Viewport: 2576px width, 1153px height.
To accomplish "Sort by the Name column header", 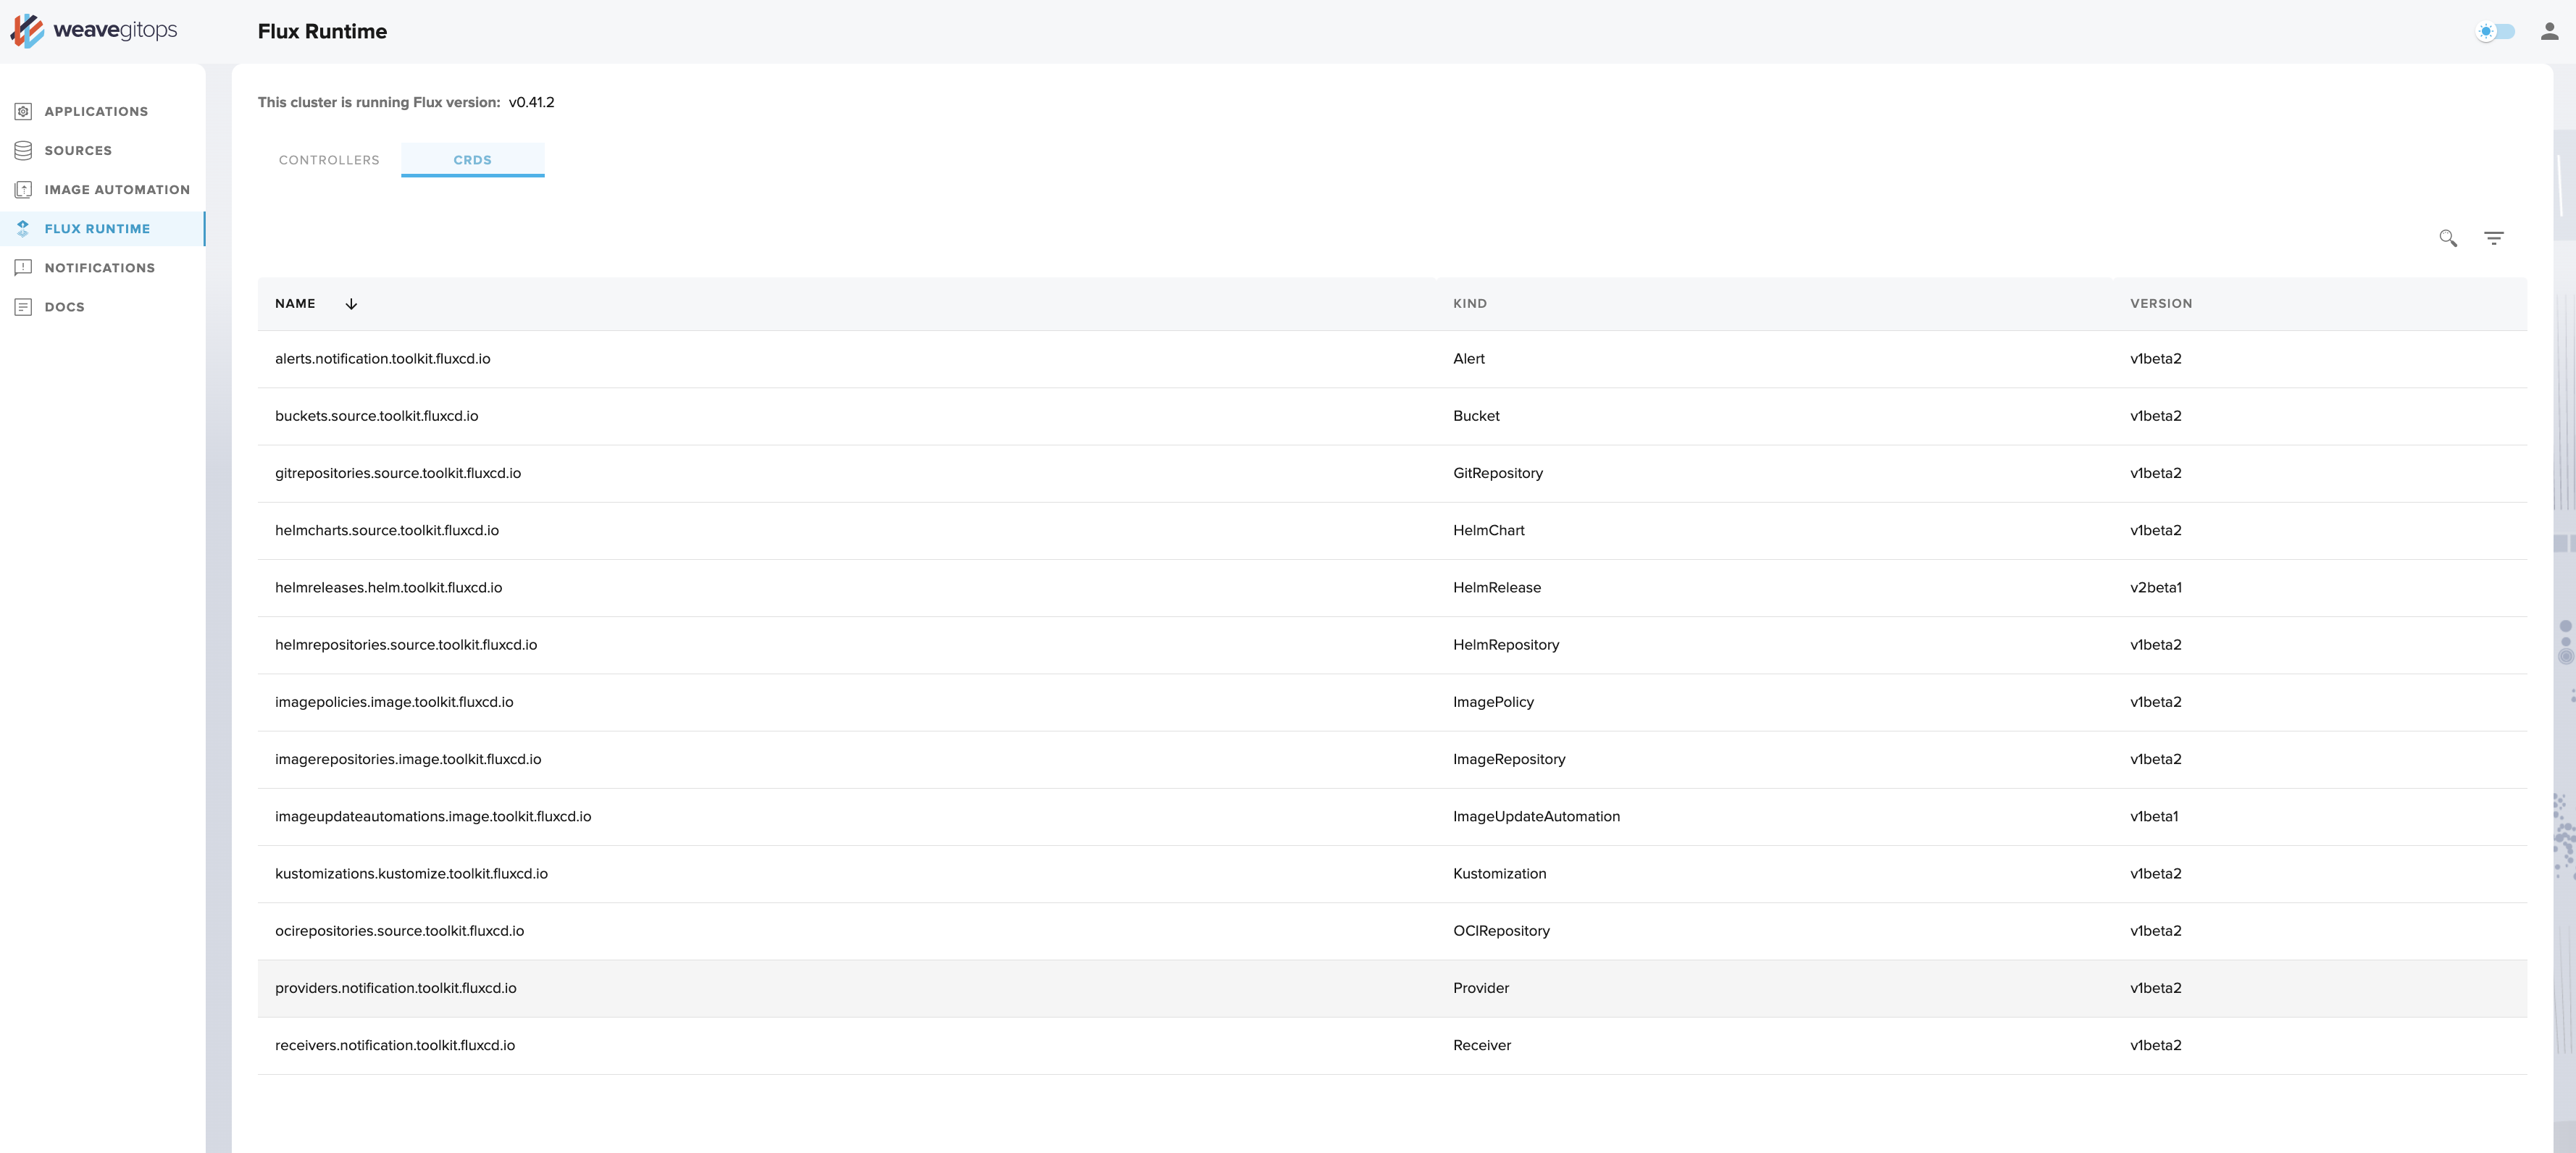I will tap(295, 303).
